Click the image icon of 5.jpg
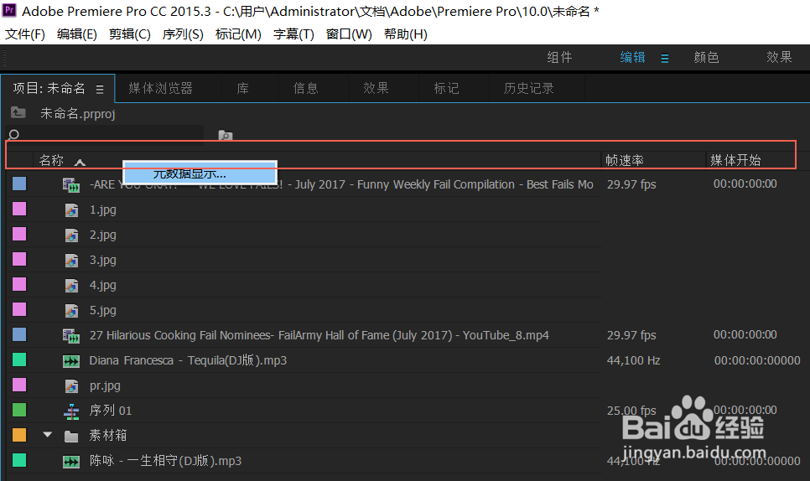Viewport: 810px width, 481px height. click(71, 311)
